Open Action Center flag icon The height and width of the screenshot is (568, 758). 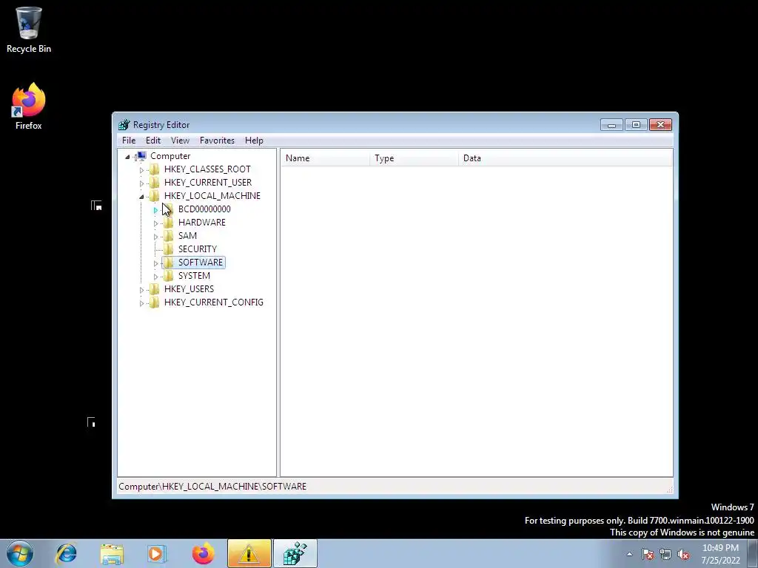click(x=648, y=554)
